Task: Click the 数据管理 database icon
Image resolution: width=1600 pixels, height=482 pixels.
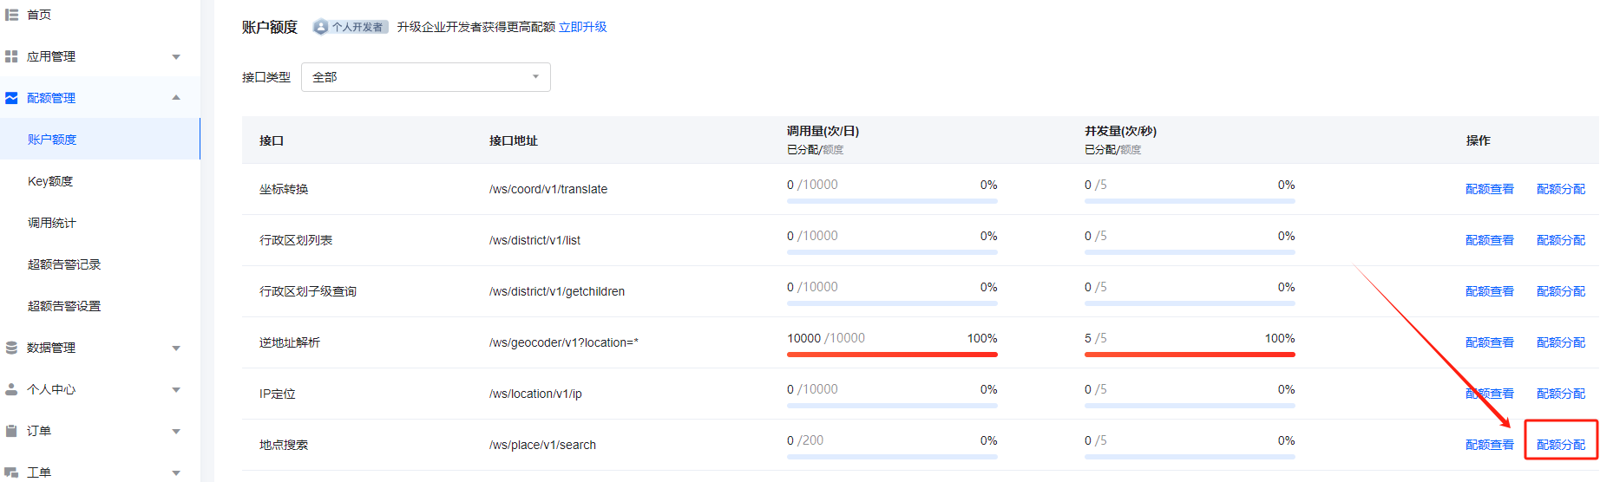Action: click(11, 348)
